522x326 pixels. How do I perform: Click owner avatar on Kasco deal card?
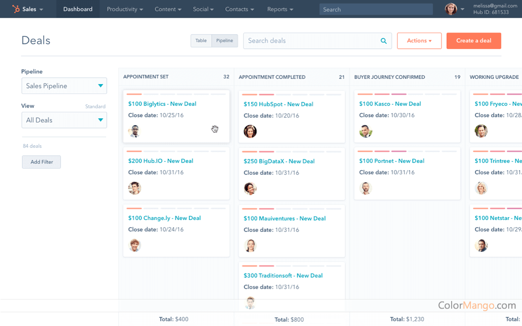pos(366,131)
